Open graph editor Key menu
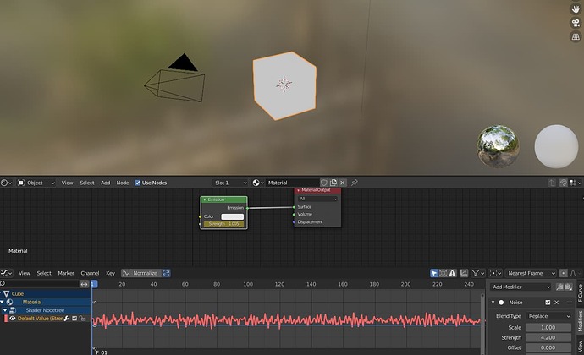This screenshot has height=355, width=584. click(x=110, y=273)
